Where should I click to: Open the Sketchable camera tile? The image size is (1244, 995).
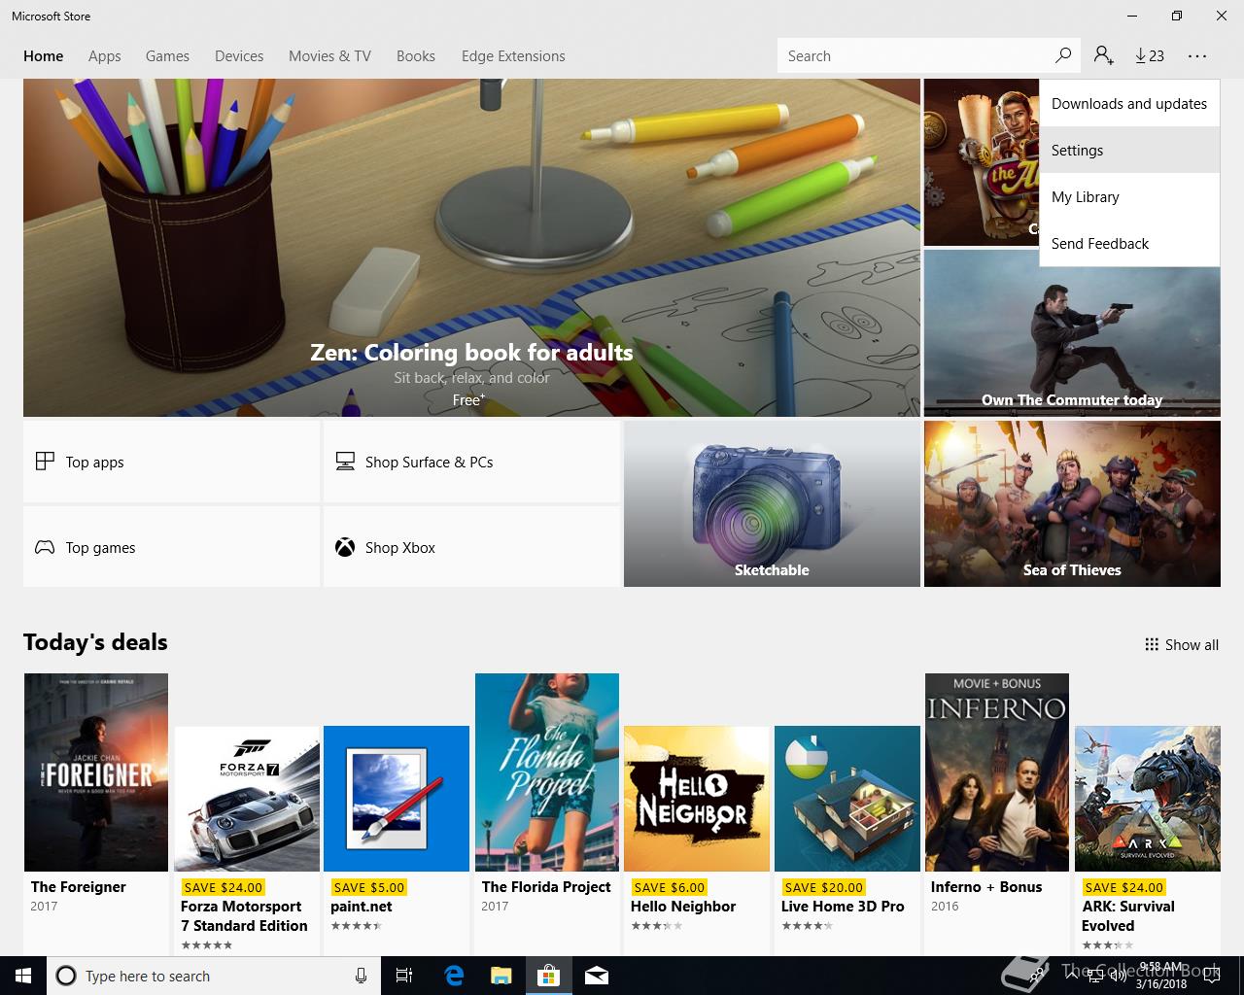pyautogui.click(x=772, y=503)
